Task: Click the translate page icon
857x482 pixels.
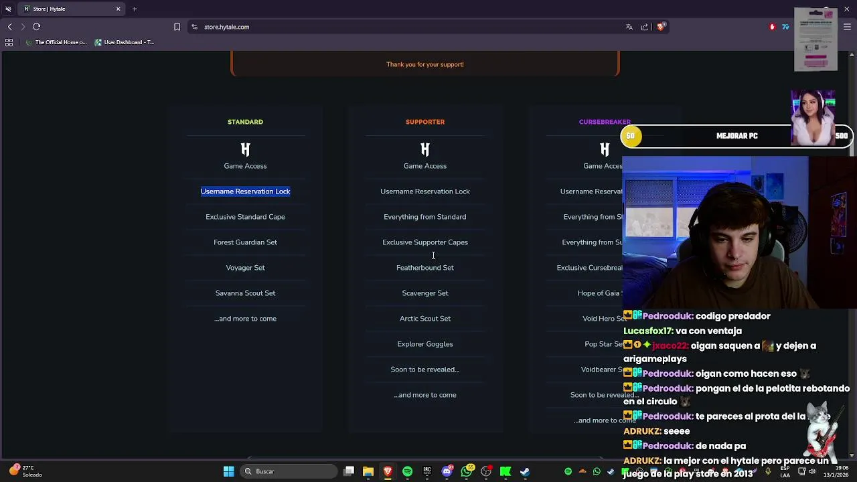Action: [x=629, y=27]
